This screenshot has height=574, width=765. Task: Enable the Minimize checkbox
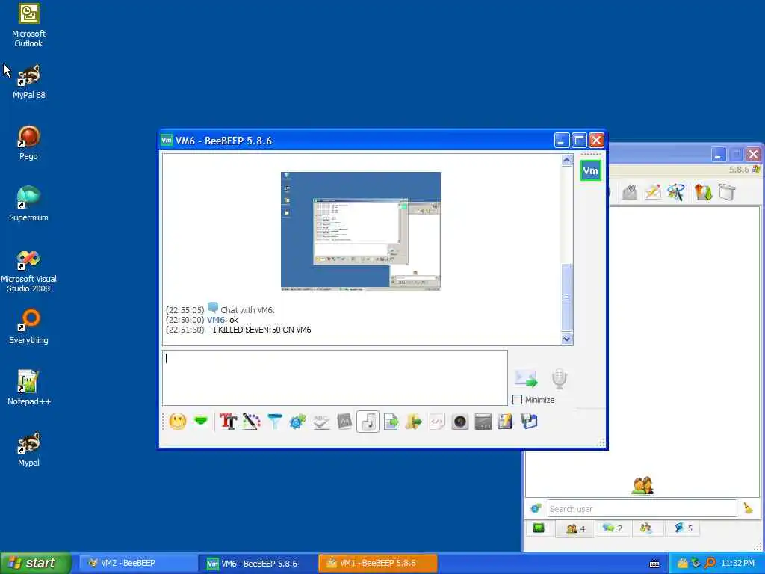coord(518,399)
